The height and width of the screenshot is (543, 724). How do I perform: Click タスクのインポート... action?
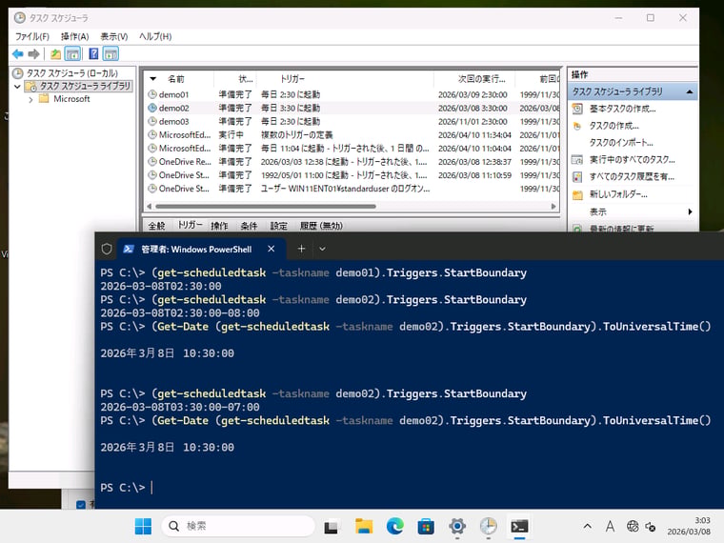click(621, 143)
